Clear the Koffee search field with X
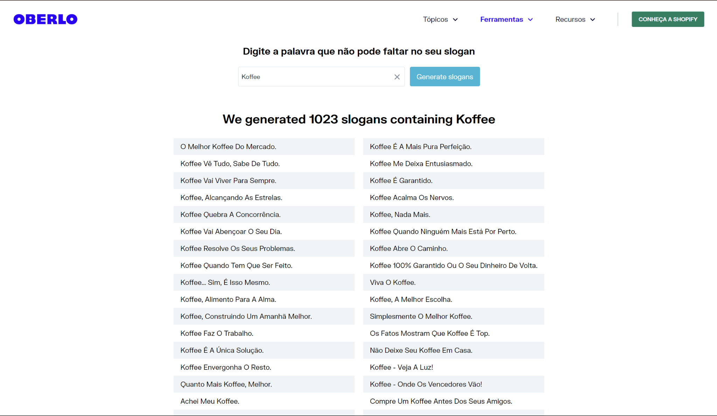The width and height of the screenshot is (717, 416). pos(397,77)
